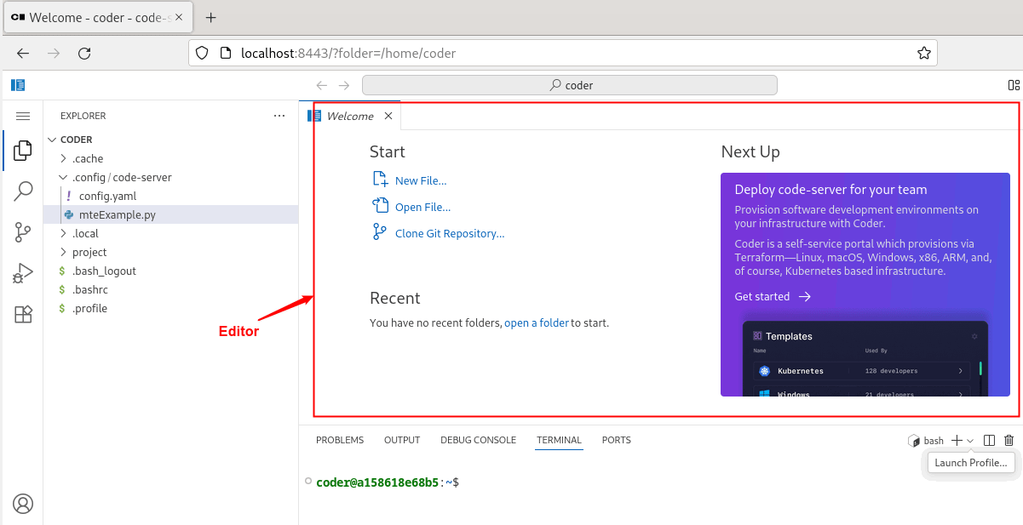Open the Run and Debug view

click(x=23, y=273)
